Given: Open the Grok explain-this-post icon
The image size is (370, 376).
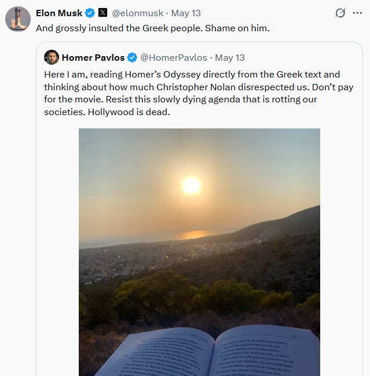Looking at the screenshot, I should [x=340, y=13].
